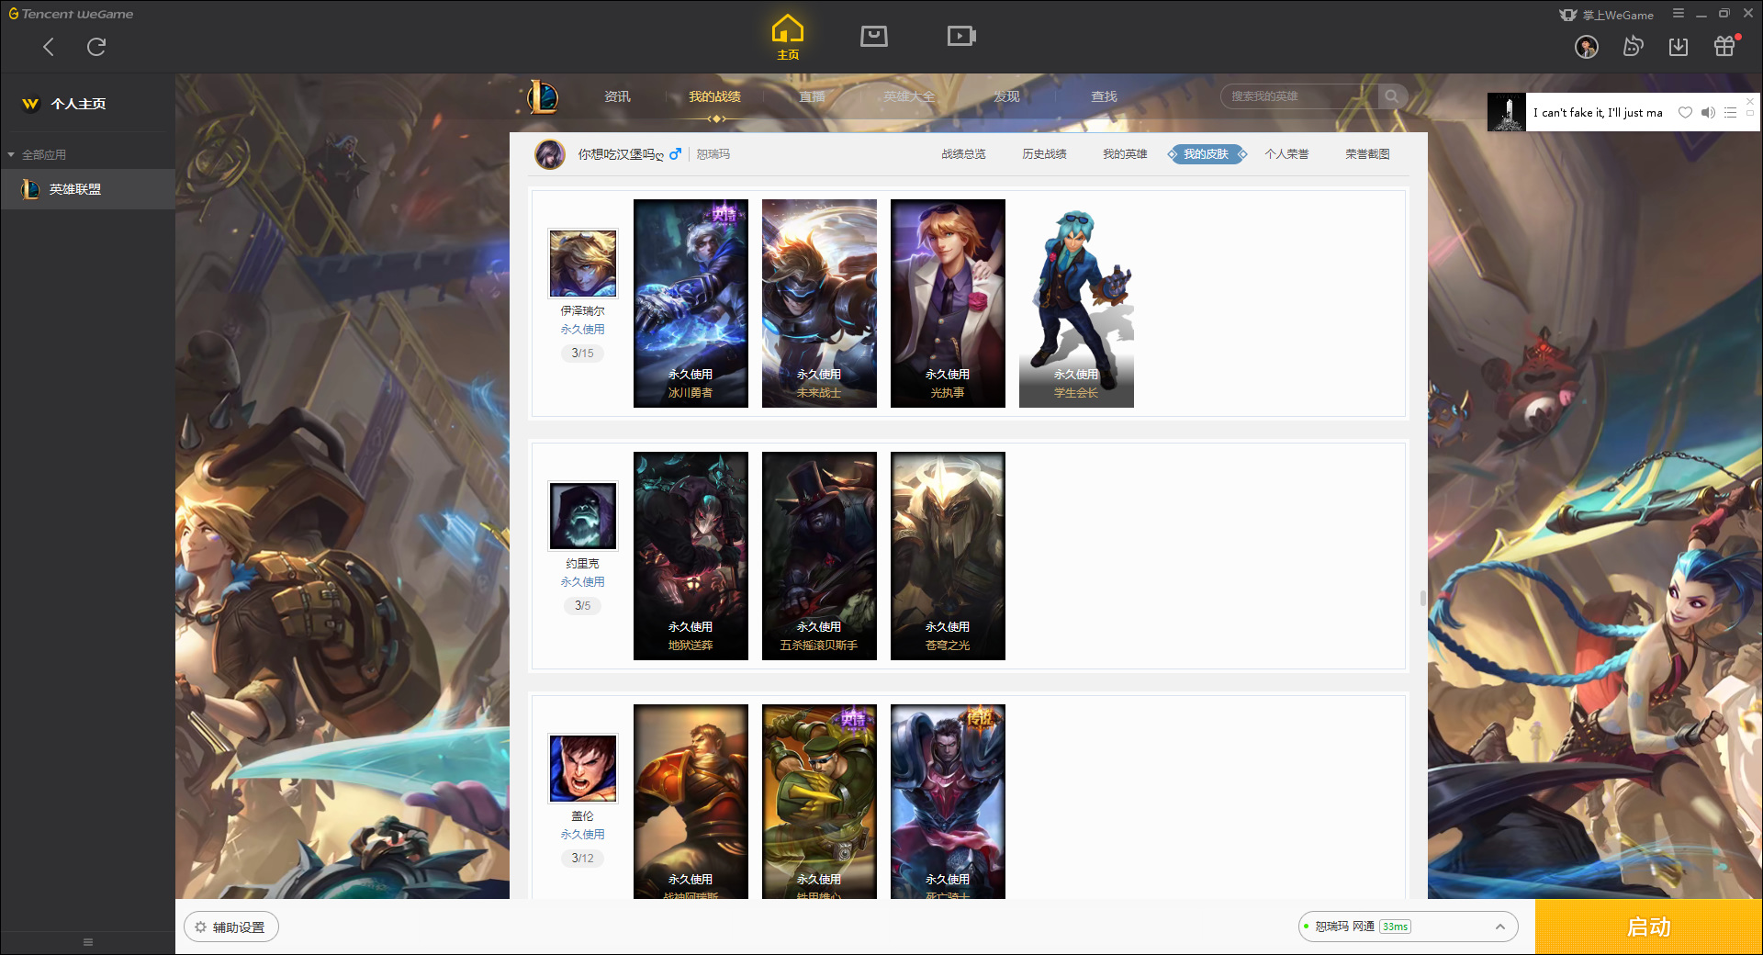Viewport: 1763px width, 955px height.
Task: Launch the game with 启动 button
Action: [x=1649, y=927]
